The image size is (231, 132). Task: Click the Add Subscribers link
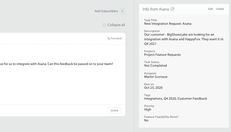106,11
